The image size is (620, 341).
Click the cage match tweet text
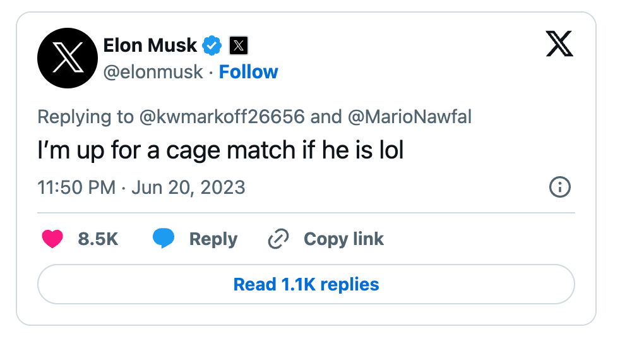coord(220,152)
